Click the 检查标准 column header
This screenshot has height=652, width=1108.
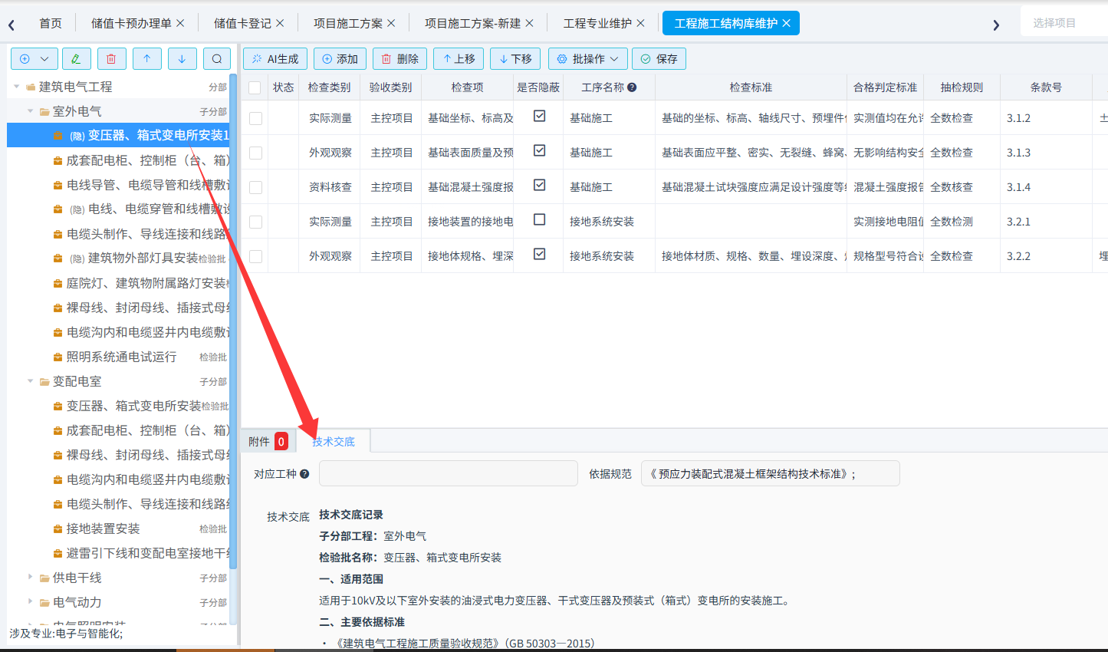pos(751,87)
